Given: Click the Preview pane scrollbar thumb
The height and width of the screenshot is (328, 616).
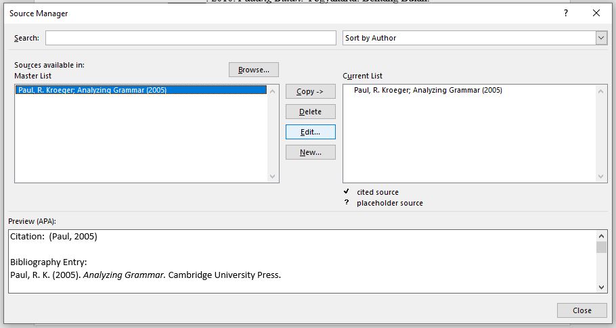Looking at the screenshot, I should (601, 247).
